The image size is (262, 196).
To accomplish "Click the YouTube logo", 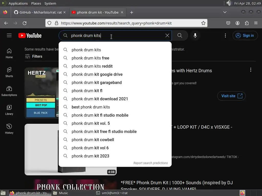I will pos(30,35).
